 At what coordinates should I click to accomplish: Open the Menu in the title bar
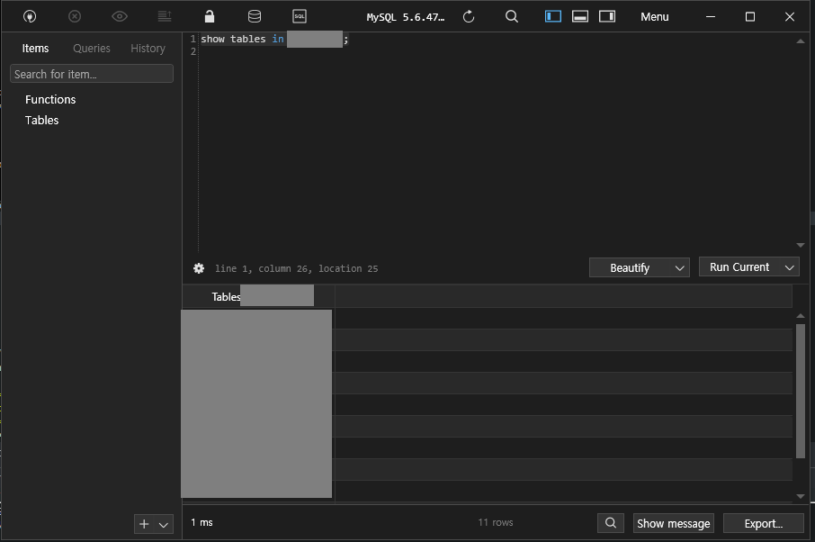pyautogui.click(x=654, y=16)
